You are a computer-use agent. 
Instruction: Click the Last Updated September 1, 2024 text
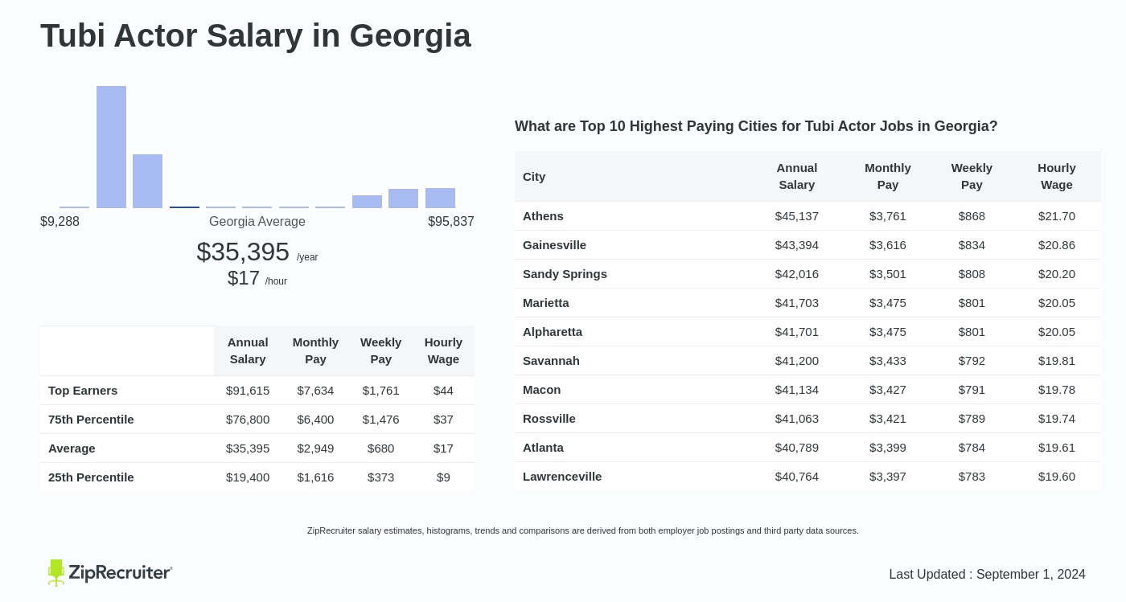tap(987, 574)
